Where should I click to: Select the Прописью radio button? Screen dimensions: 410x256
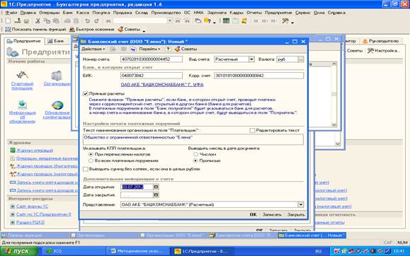click(195, 161)
